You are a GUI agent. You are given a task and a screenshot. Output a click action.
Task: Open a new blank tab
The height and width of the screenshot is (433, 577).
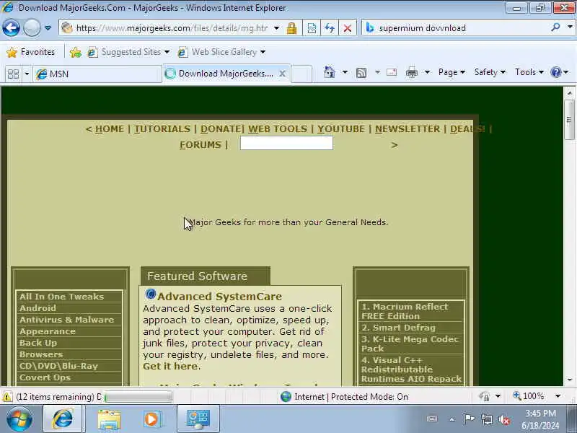[301, 74]
